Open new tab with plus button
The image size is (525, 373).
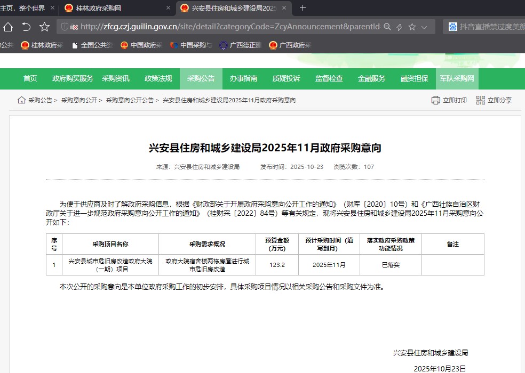click(x=303, y=8)
